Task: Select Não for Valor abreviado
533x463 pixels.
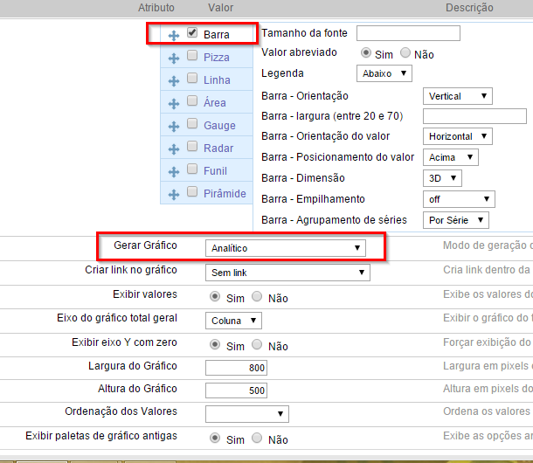Action: [405, 53]
